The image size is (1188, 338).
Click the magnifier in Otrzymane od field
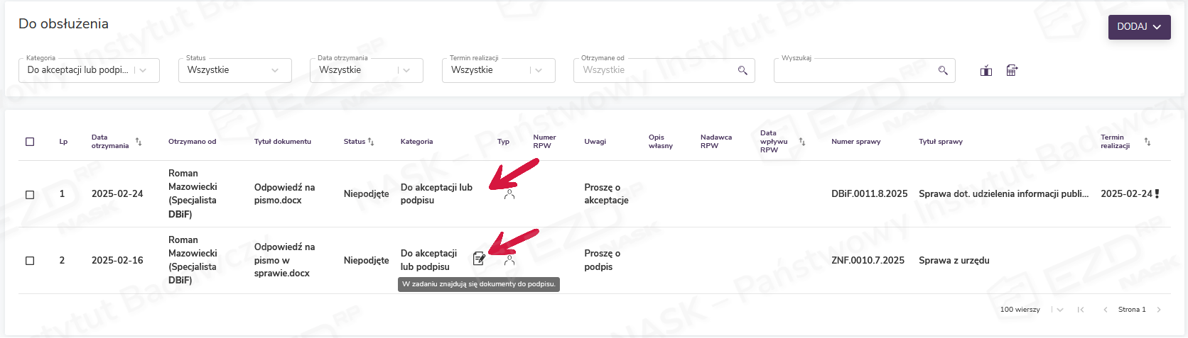coord(742,70)
